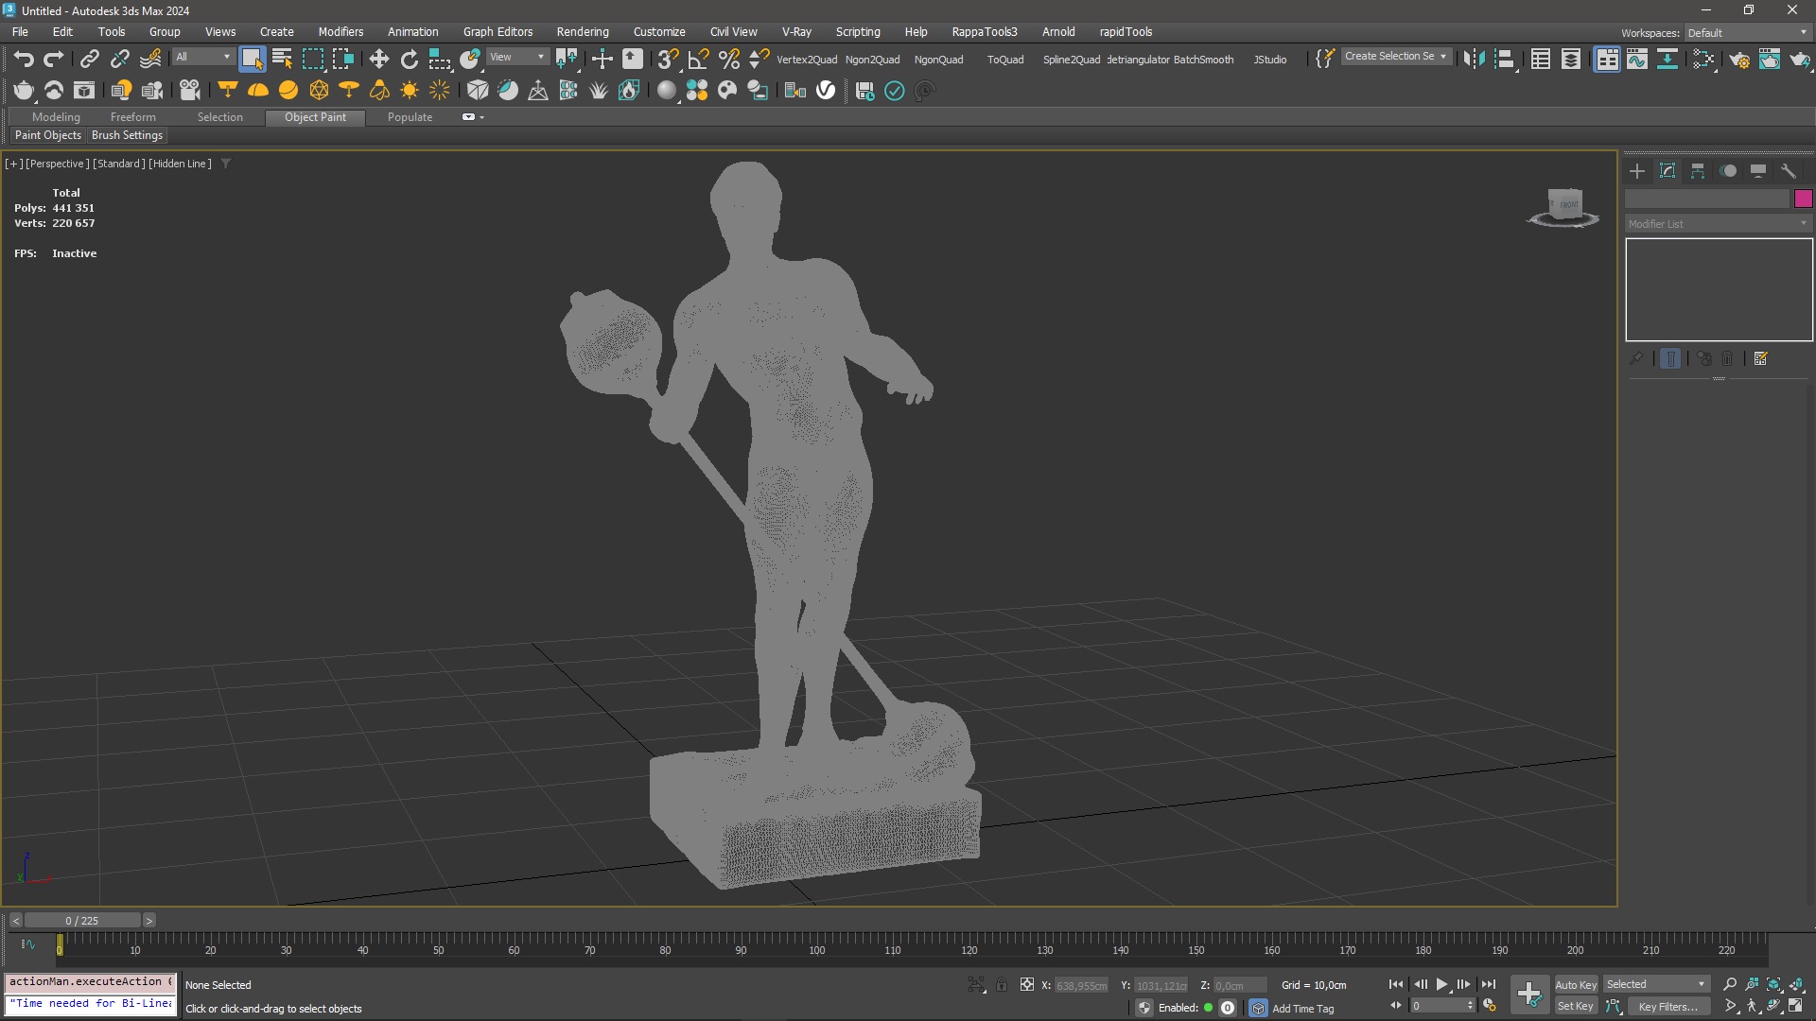1816x1021 pixels.
Task: Open the Modifier List dropdown
Action: [1717, 224]
